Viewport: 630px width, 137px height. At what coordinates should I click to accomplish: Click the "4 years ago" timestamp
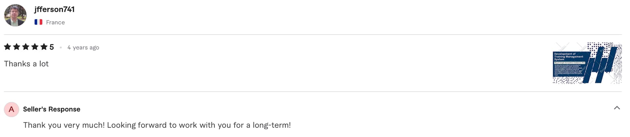pos(83,48)
